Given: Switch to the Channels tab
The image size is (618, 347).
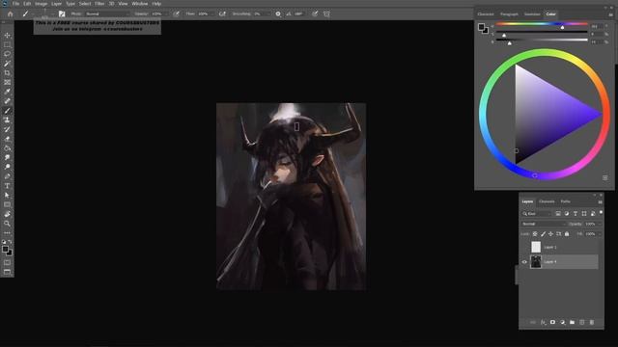Looking at the screenshot, I should tap(547, 201).
